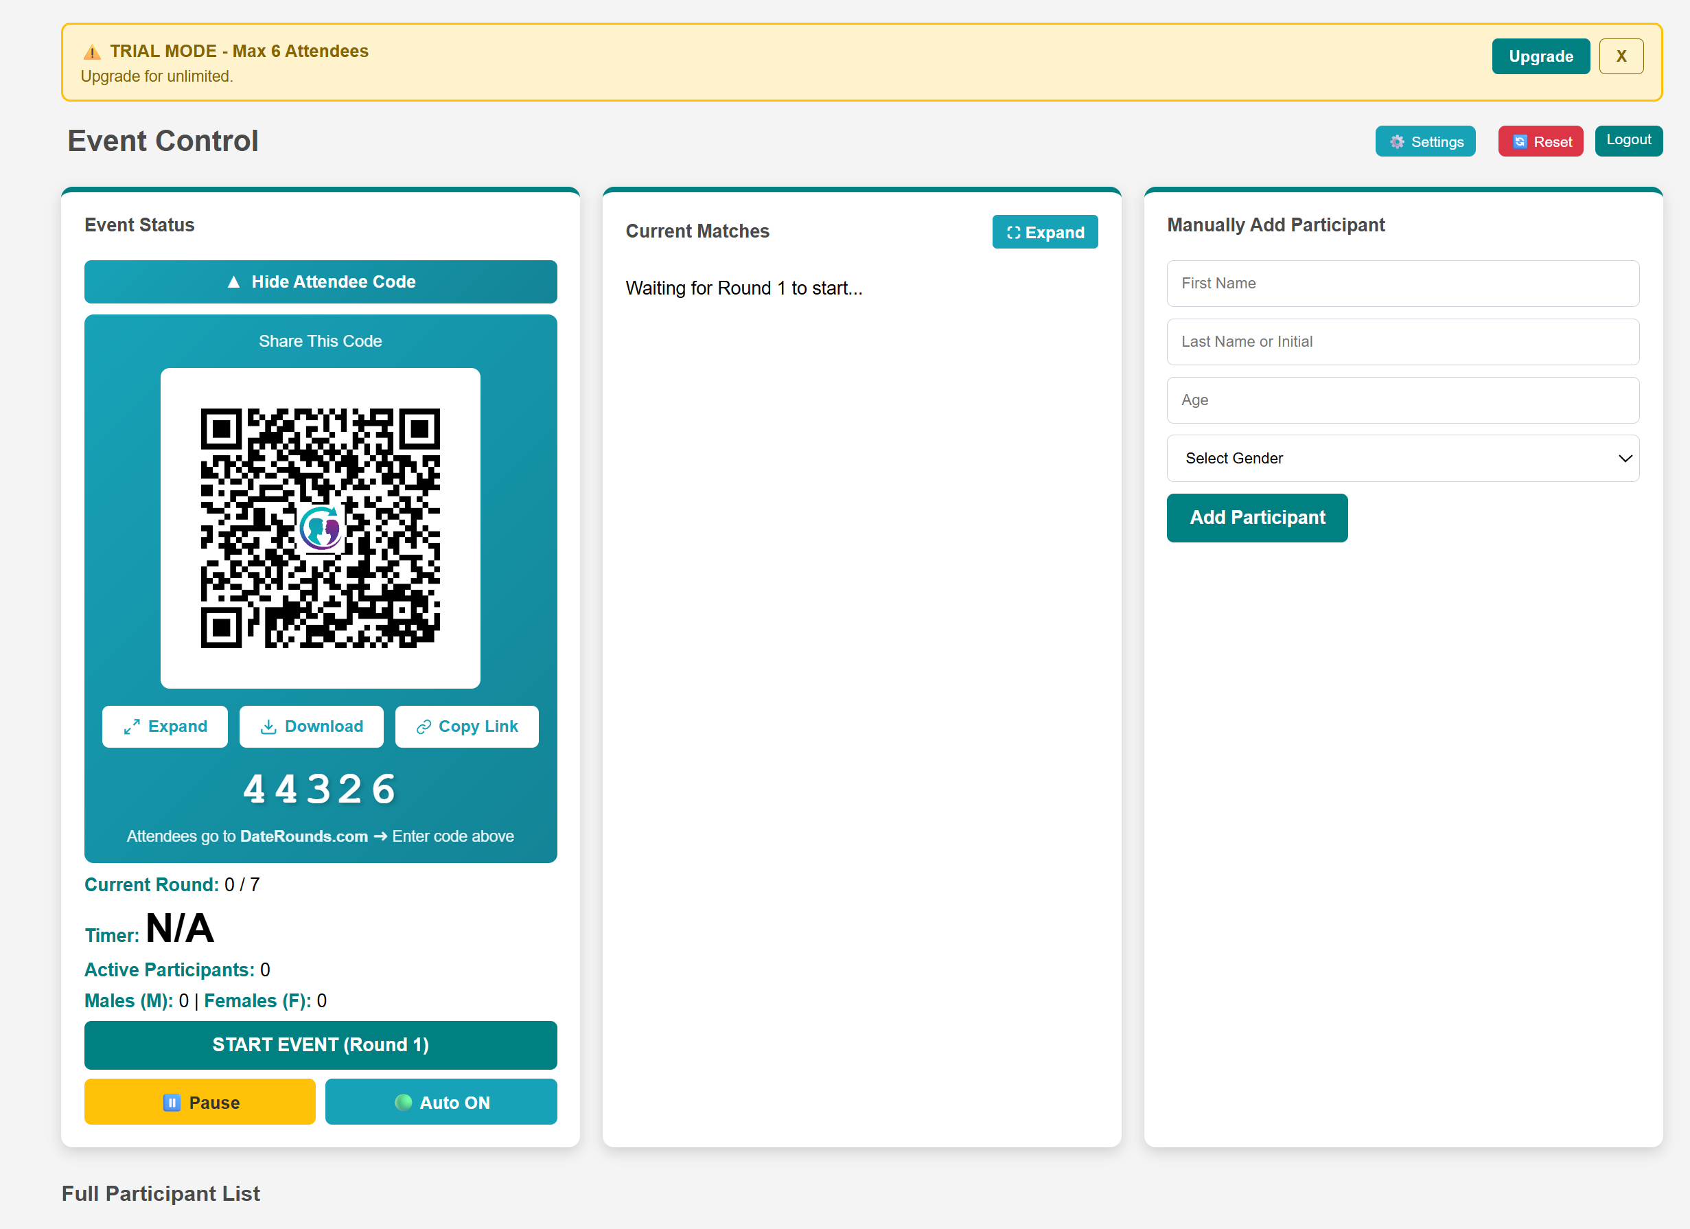Hide the attendee code panel

tap(321, 282)
